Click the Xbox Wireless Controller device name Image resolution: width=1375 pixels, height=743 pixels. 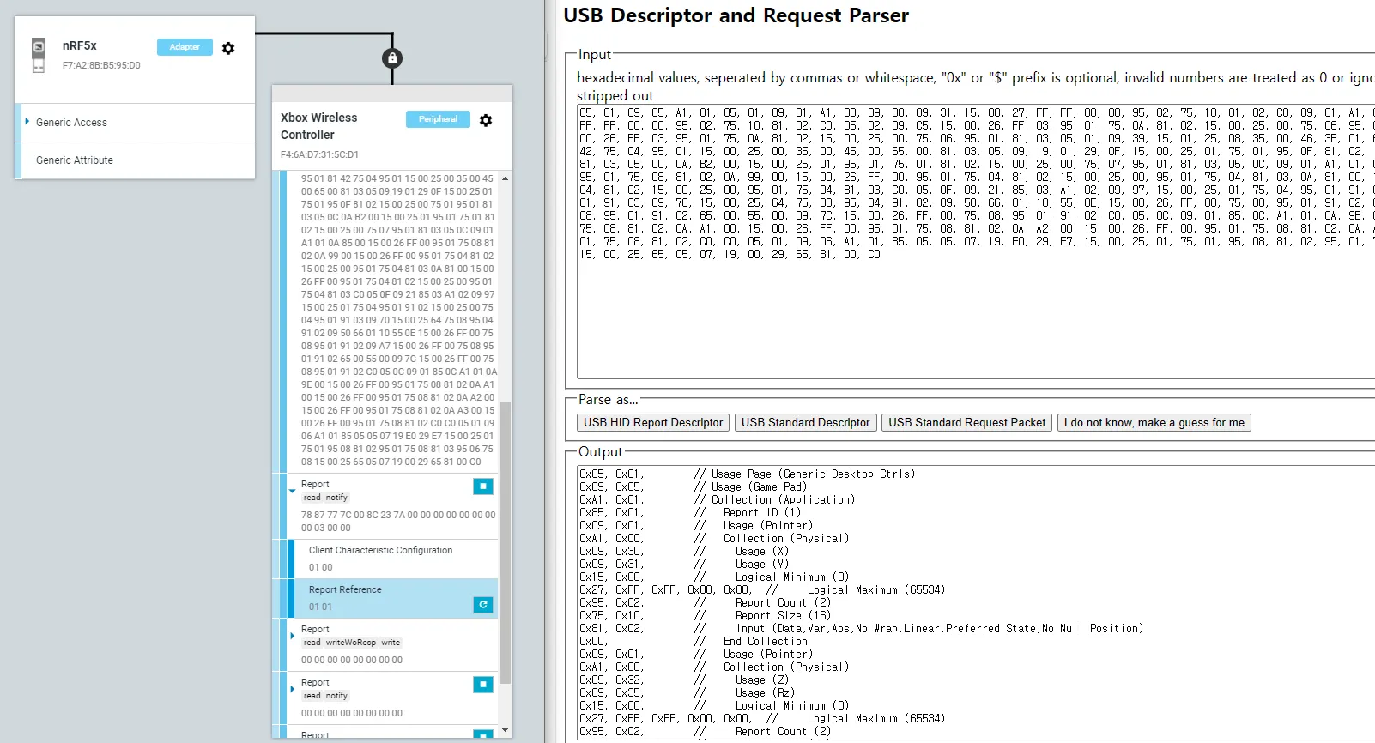click(x=318, y=126)
